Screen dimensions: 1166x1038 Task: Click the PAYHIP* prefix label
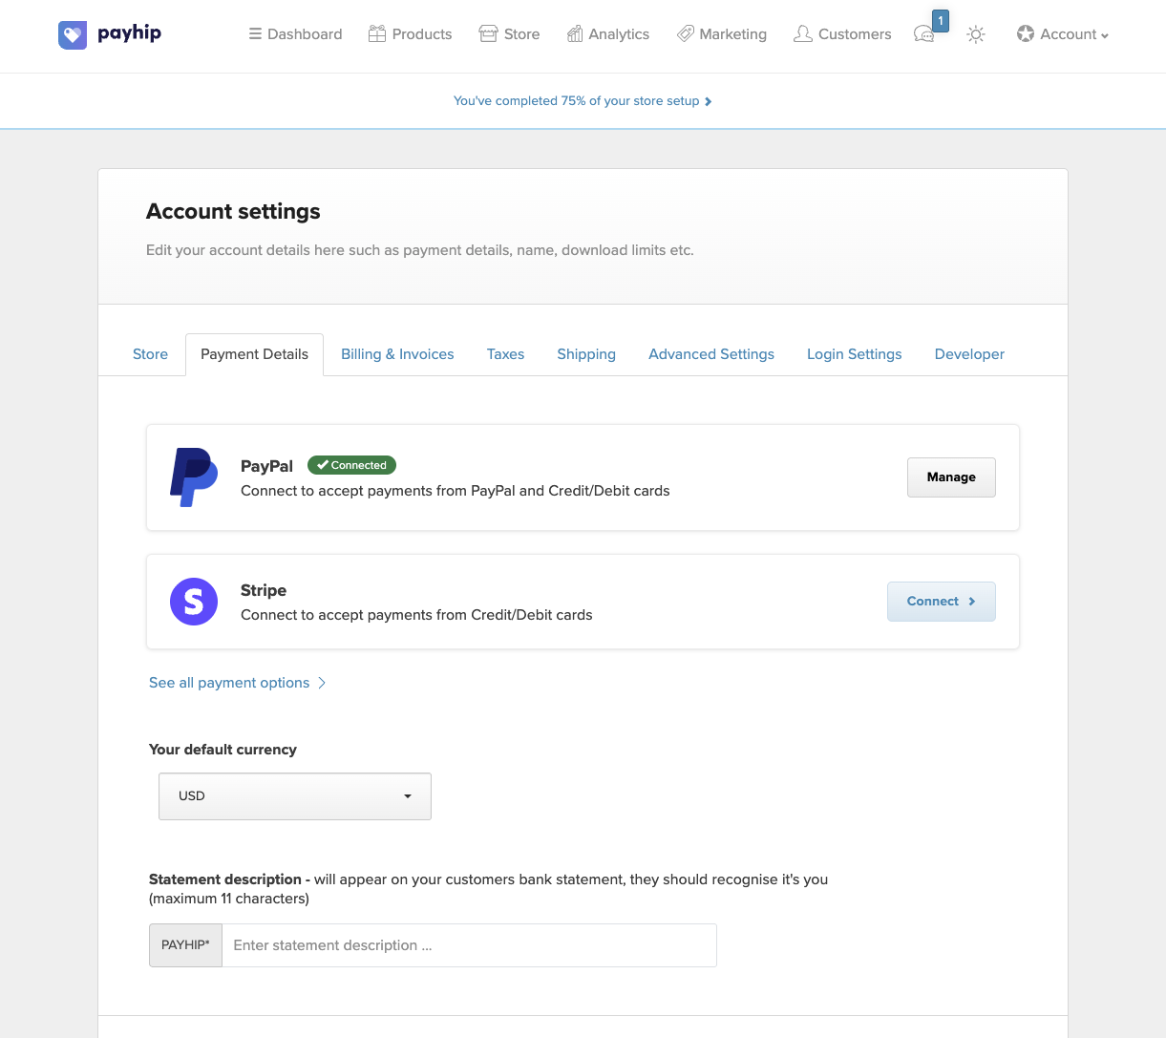185,945
